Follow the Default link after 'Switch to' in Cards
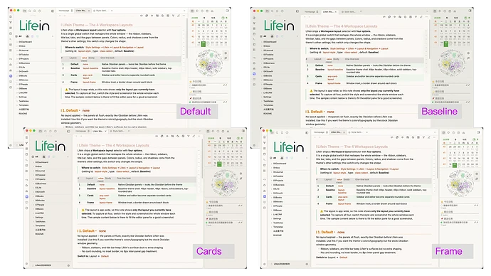The width and height of the screenshot is (491, 276). (x=105, y=256)
